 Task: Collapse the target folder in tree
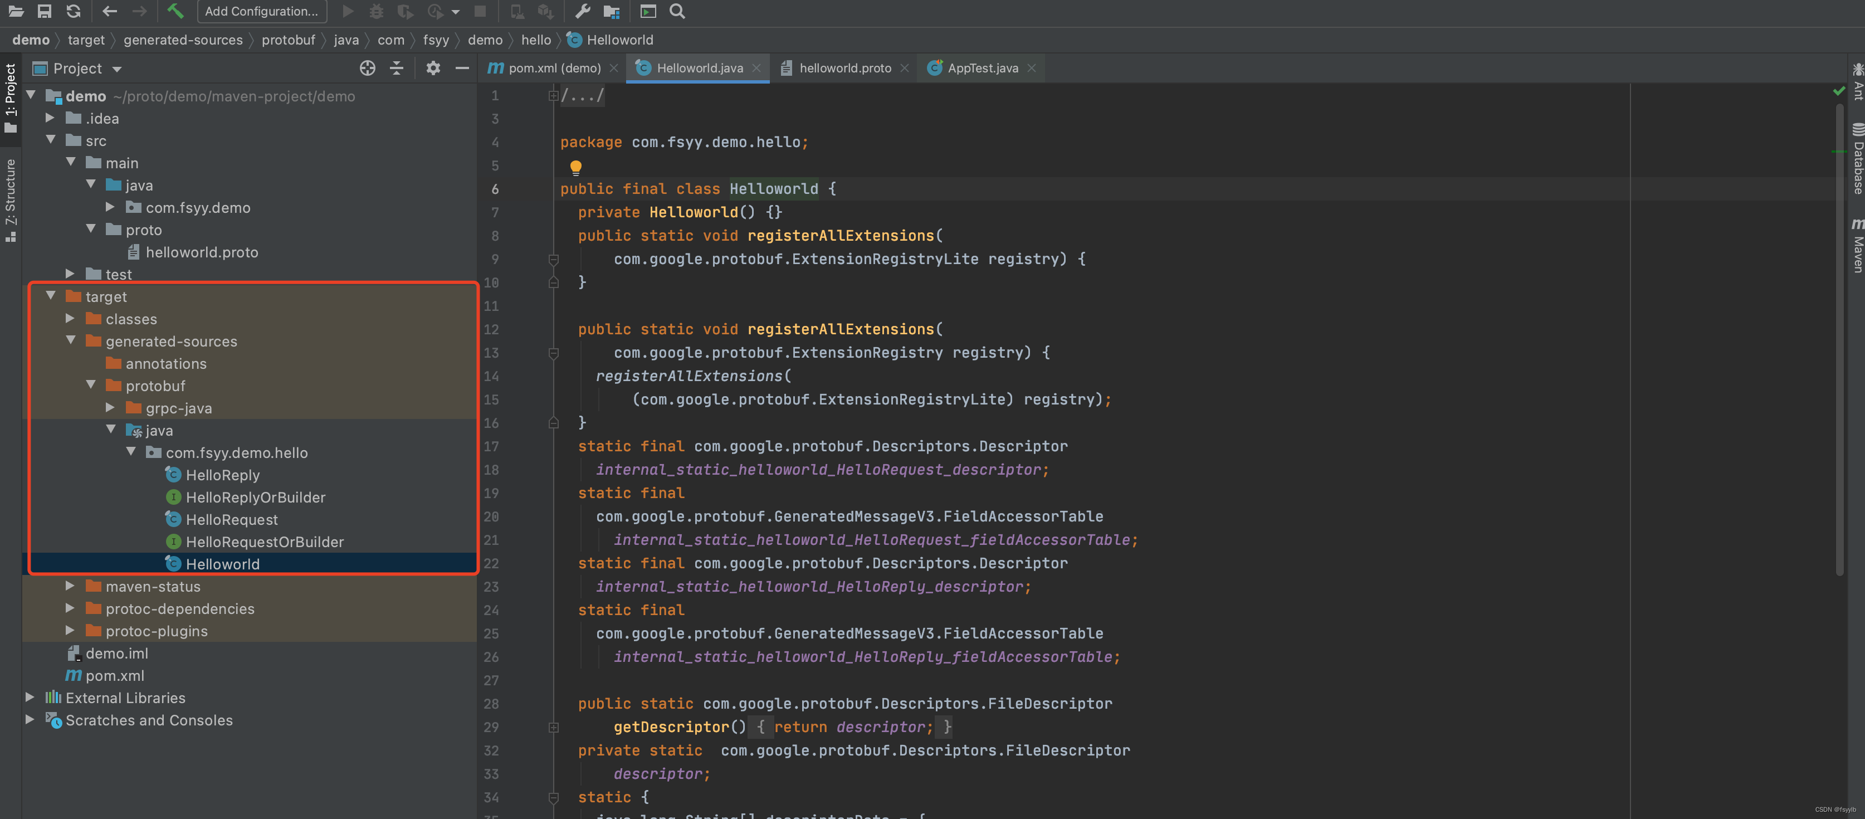click(x=51, y=296)
